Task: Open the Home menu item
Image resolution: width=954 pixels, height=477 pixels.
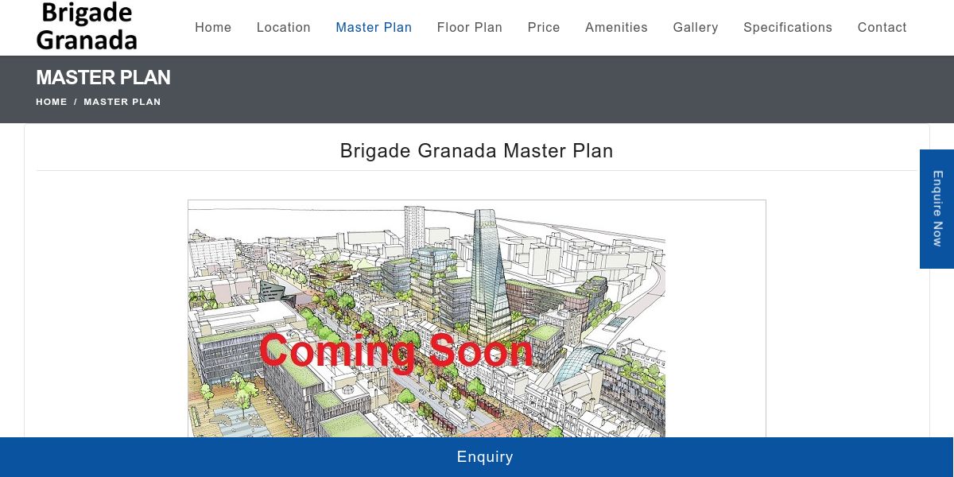Action: [x=213, y=27]
